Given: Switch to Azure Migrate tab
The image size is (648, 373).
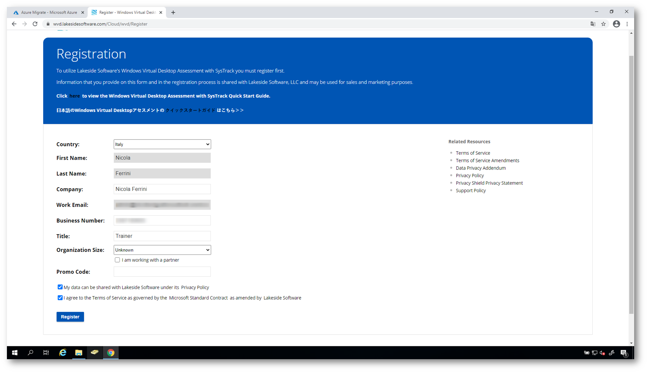Looking at the screenshot, I should point(49,13).
